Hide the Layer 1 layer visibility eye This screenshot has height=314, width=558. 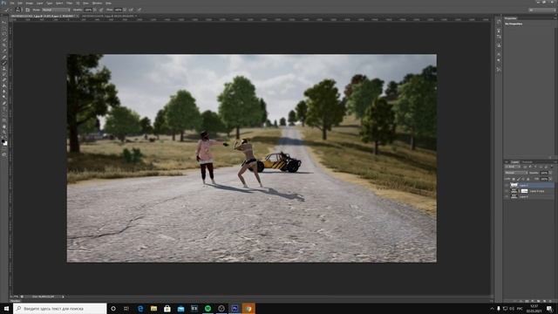(x=506, y=185)
